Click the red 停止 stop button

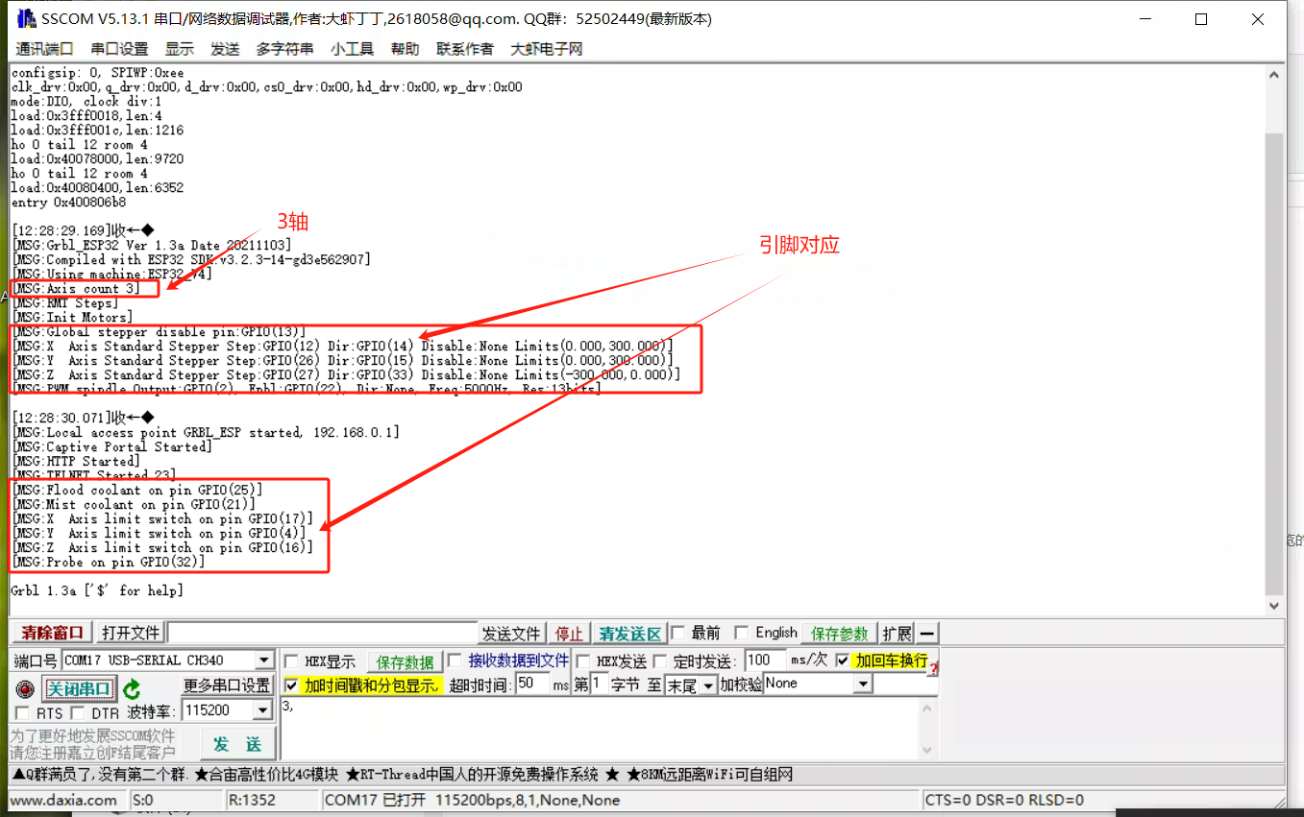(569, 633)
